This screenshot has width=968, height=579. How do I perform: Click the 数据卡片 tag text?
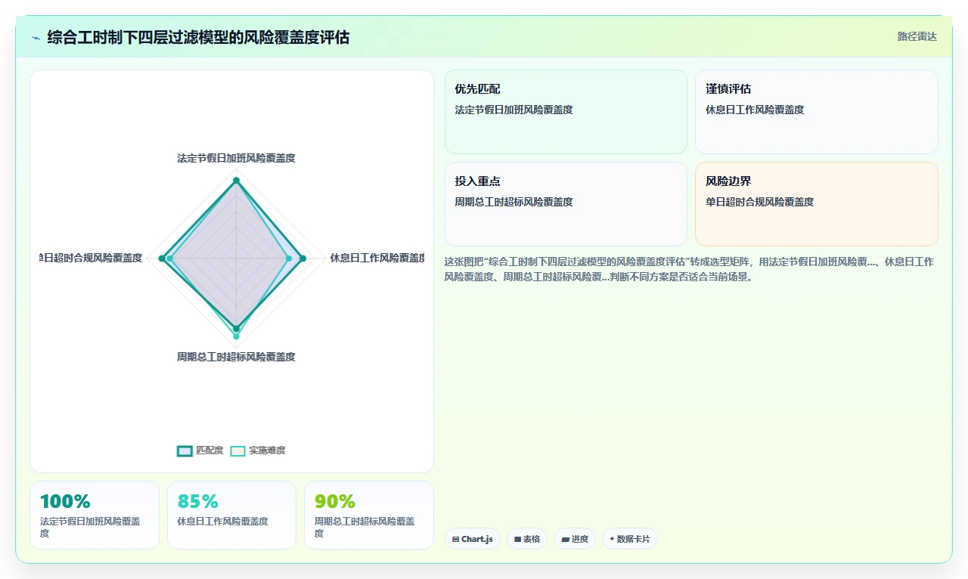tap(634, 539)
